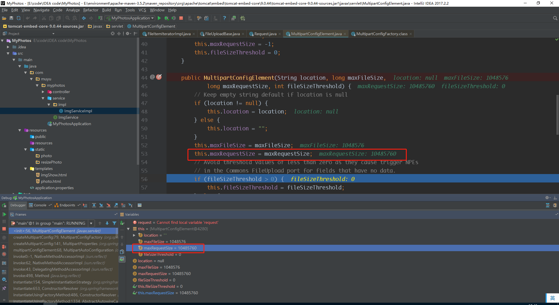Viewport: 559px width, 305px height.
Task: Click Save All in the toolbar
Action: pos(11,18)
